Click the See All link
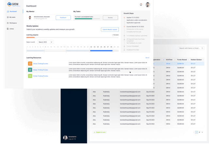The height and width of the screenshot is (145, 209). (x=147, y=58)
